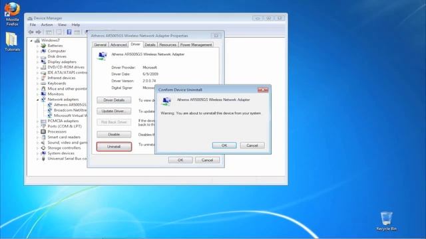
Task: Open the File menu in Device Manager
Action: tap(33, 25)
